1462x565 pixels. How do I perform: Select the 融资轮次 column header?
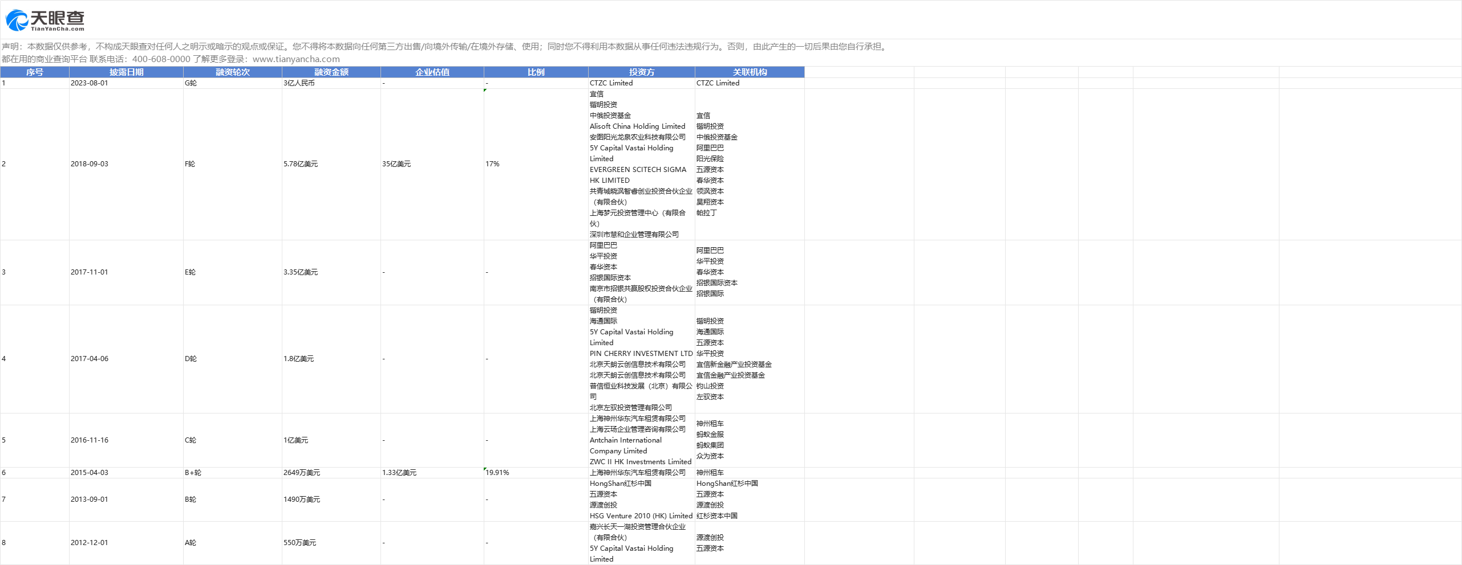click(x=233, y=72)
